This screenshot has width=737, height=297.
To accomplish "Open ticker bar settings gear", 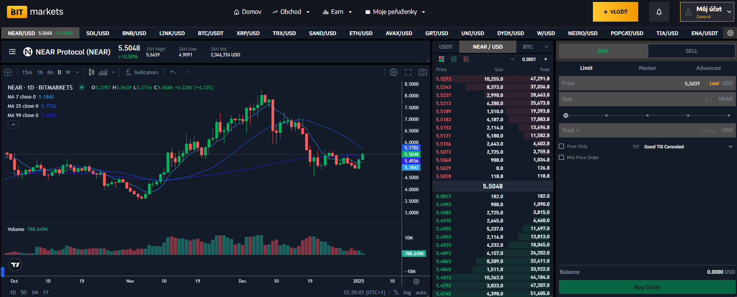I will pos(730,33).
